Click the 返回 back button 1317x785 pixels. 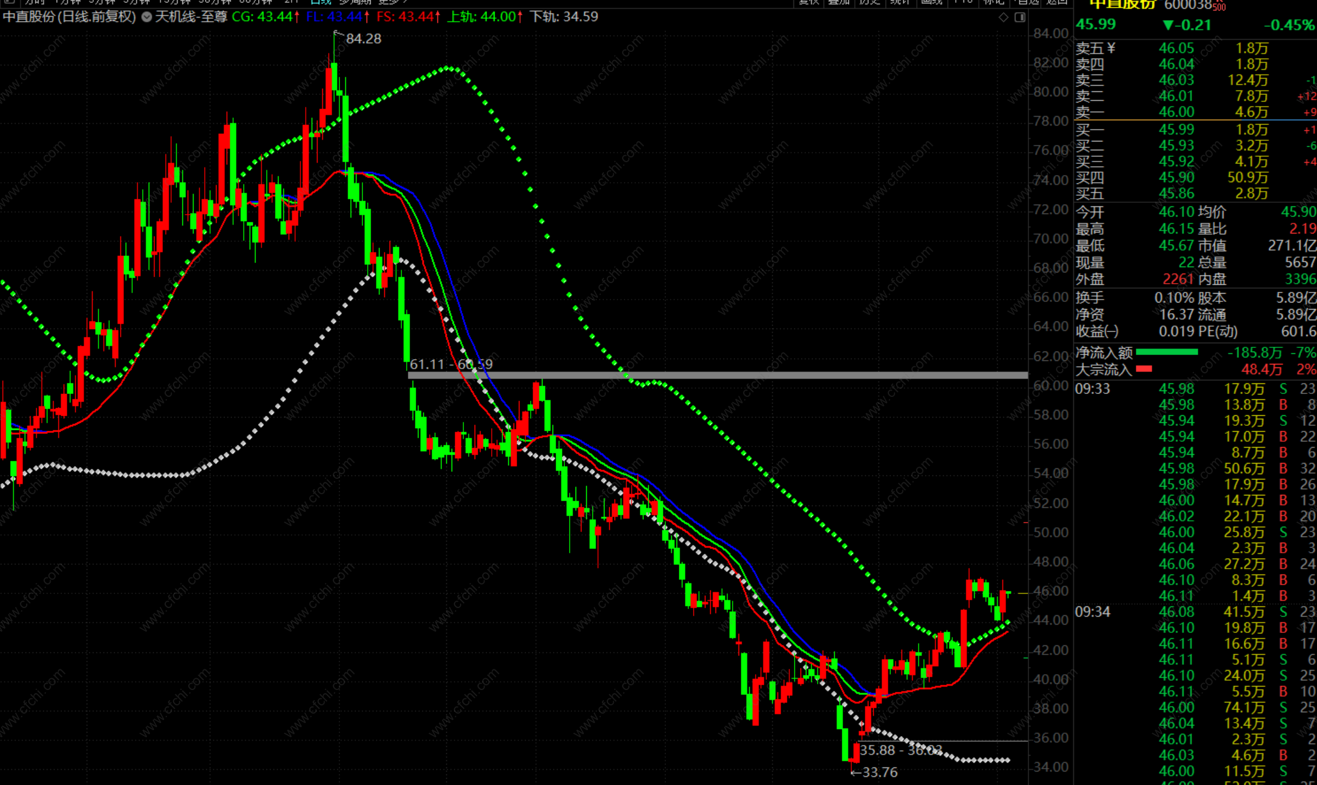(1057, 2)
